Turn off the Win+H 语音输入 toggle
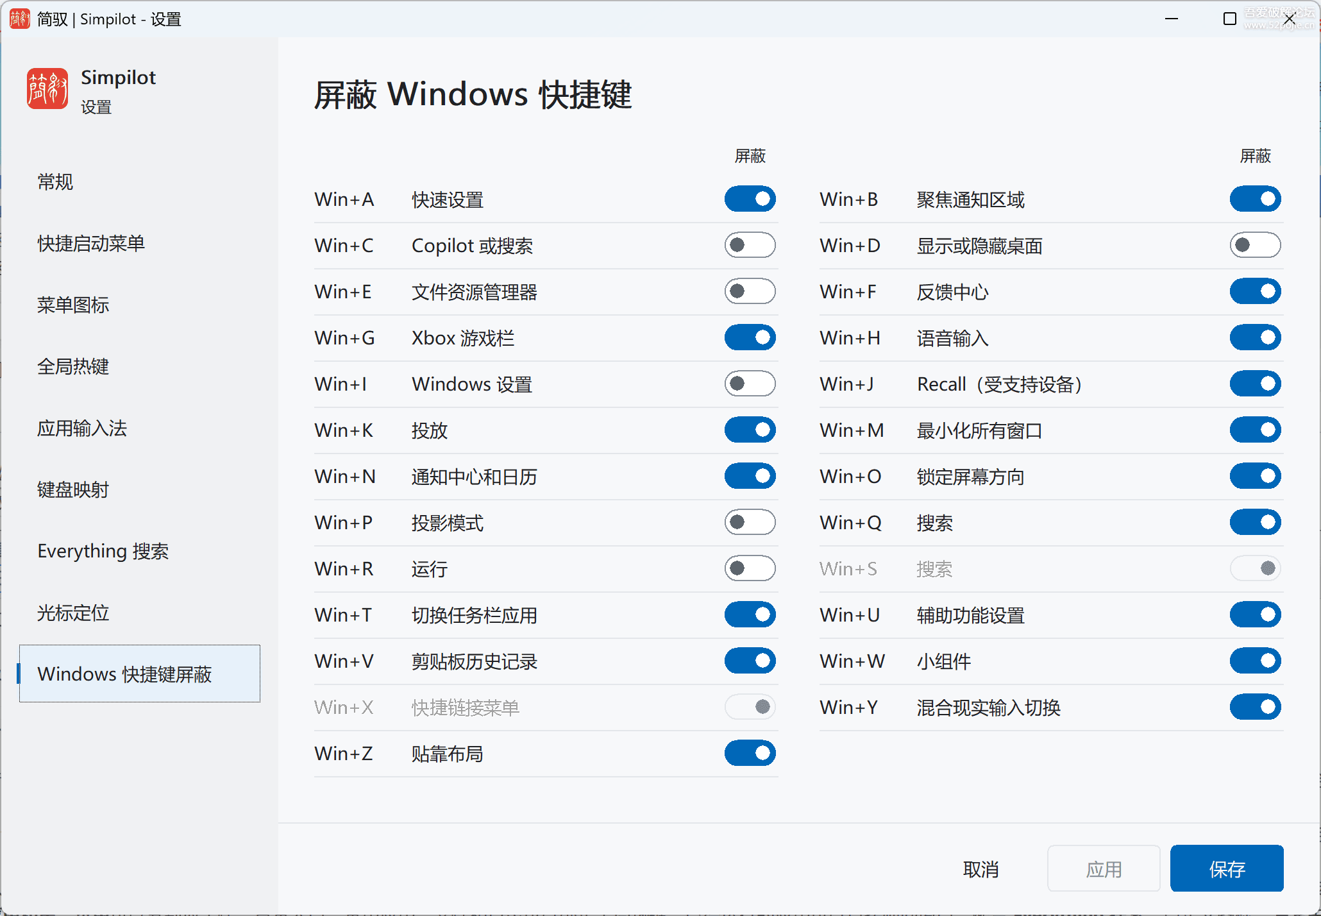Image resolution: width=1321 pixels, height=916 pixels. (1255, 337)
